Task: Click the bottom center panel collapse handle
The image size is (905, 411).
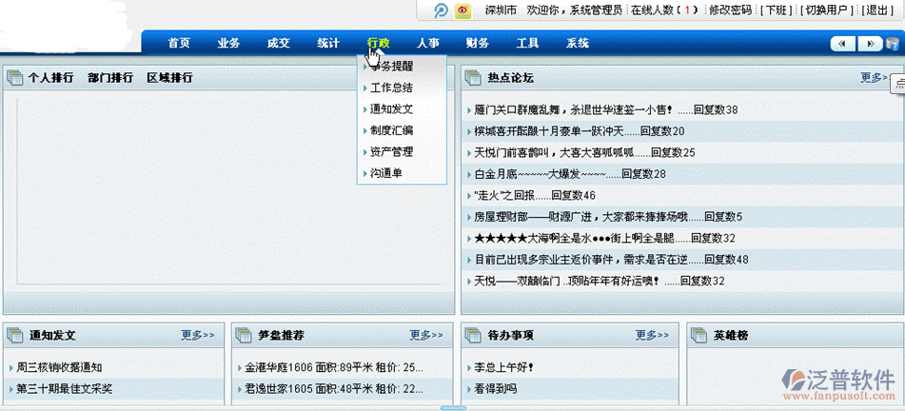Action: (x=452, y=407)
